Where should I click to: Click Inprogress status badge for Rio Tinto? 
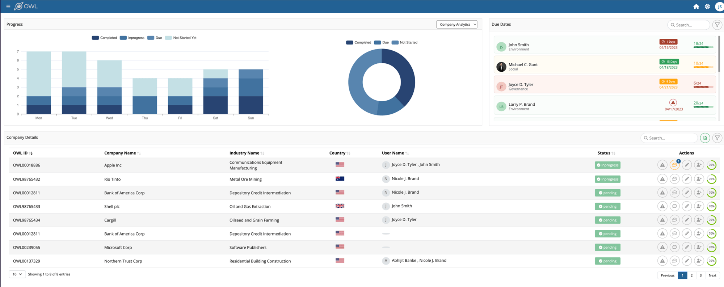607,179
